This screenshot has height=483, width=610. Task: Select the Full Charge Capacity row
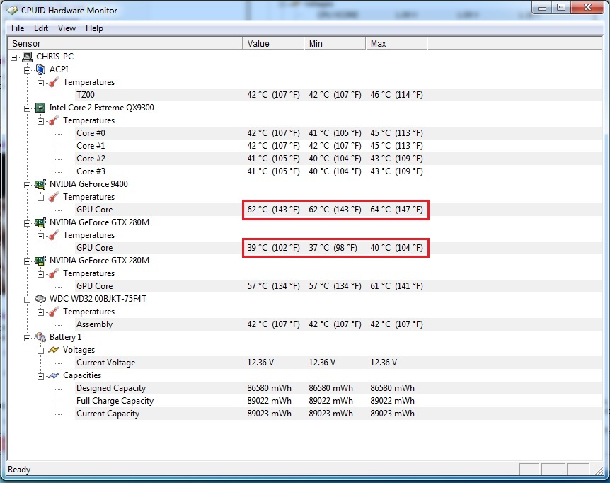338,401
